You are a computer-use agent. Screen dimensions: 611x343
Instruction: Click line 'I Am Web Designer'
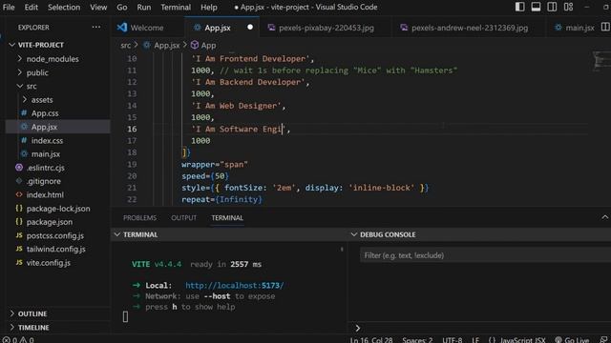[x=238, y=106]
